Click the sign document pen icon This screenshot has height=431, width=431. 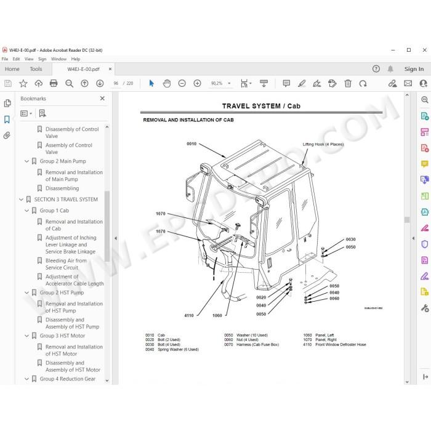317,83
